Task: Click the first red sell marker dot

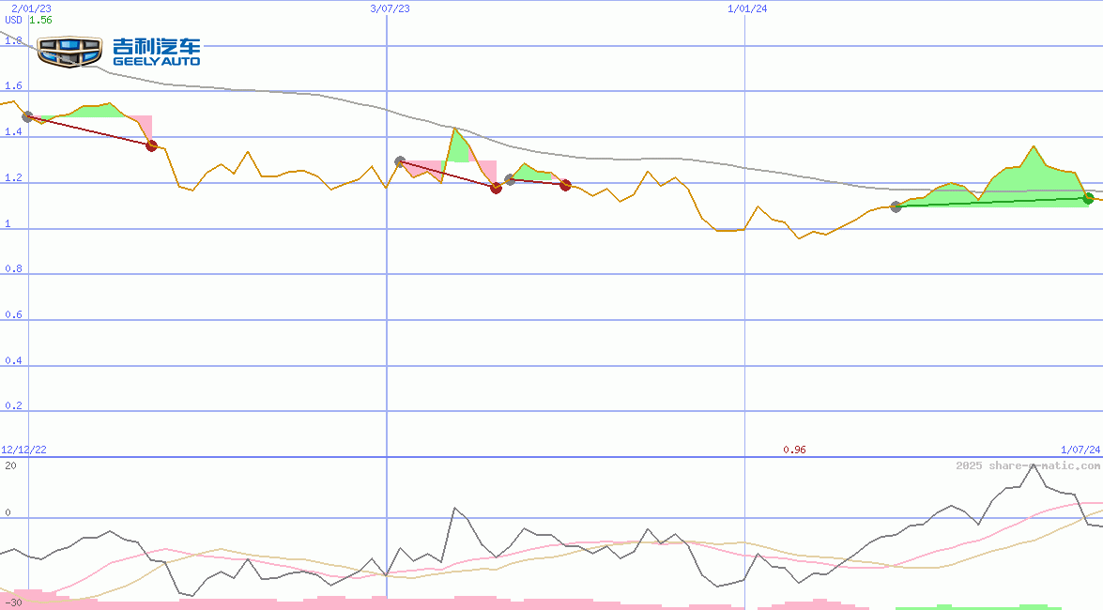Action: [150, 145]
